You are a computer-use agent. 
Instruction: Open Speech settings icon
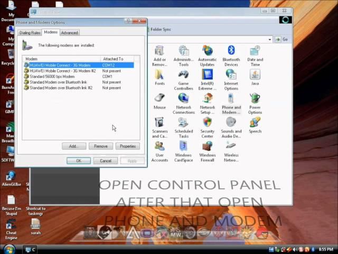coord(255,125)
